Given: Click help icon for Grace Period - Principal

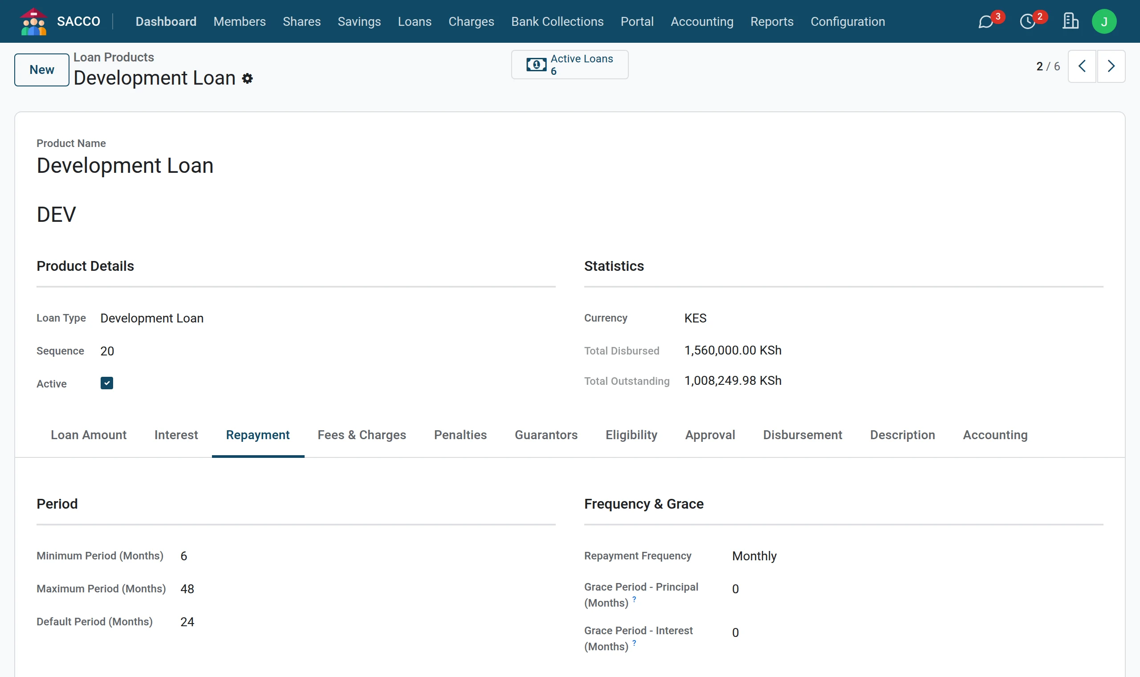Looking at the screenshot, I should (x=634, y=600).
